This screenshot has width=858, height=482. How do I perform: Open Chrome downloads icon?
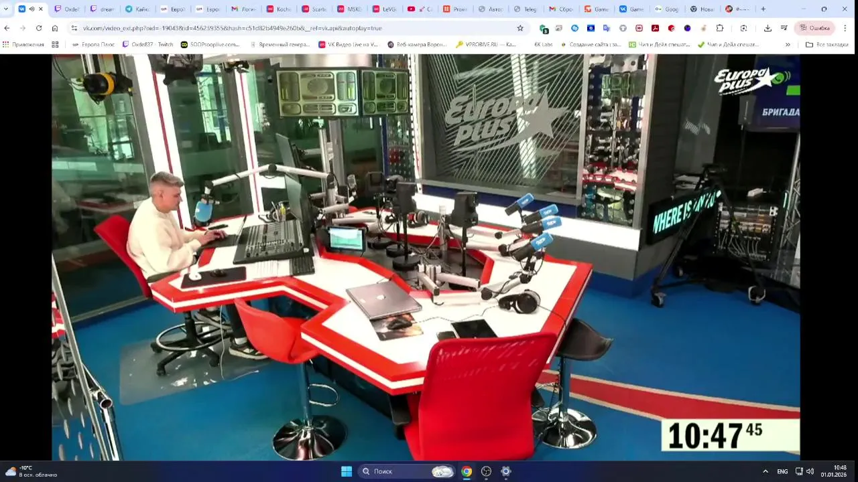(x=768, y=28)
